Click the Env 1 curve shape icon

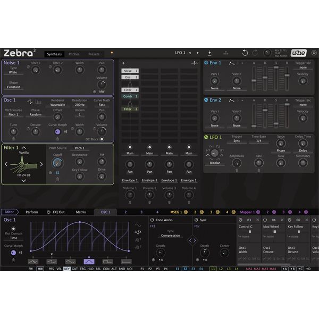pyautogui.click(x=232, y=63)
